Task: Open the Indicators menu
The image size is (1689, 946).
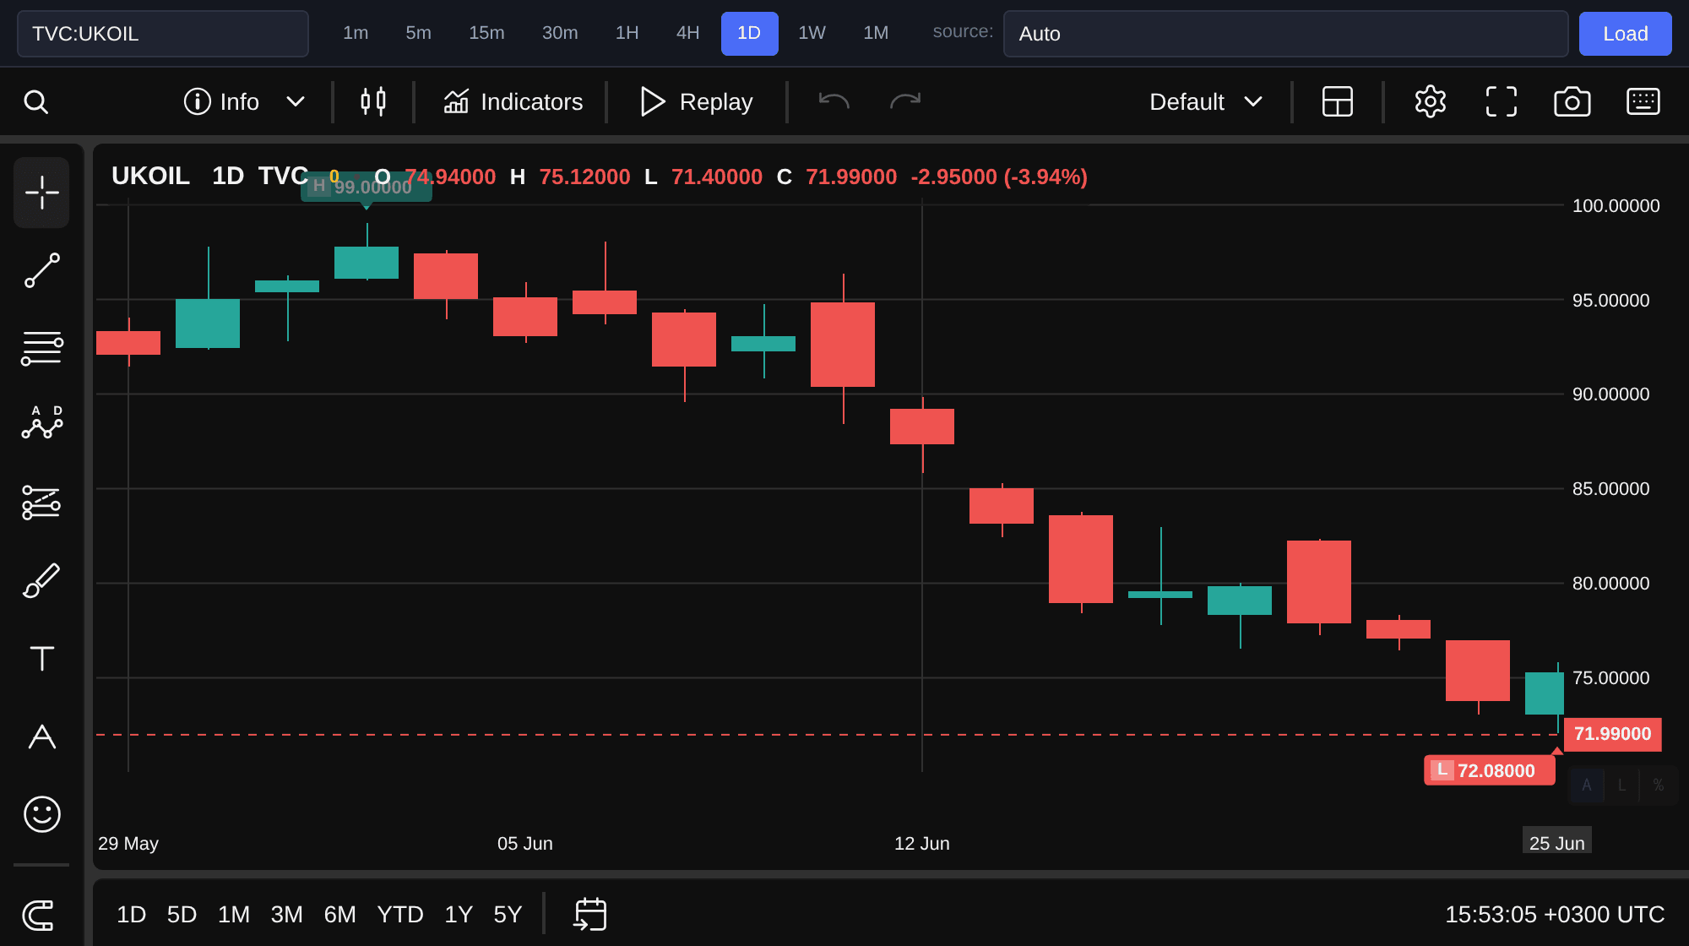Action: coord(513,102)
